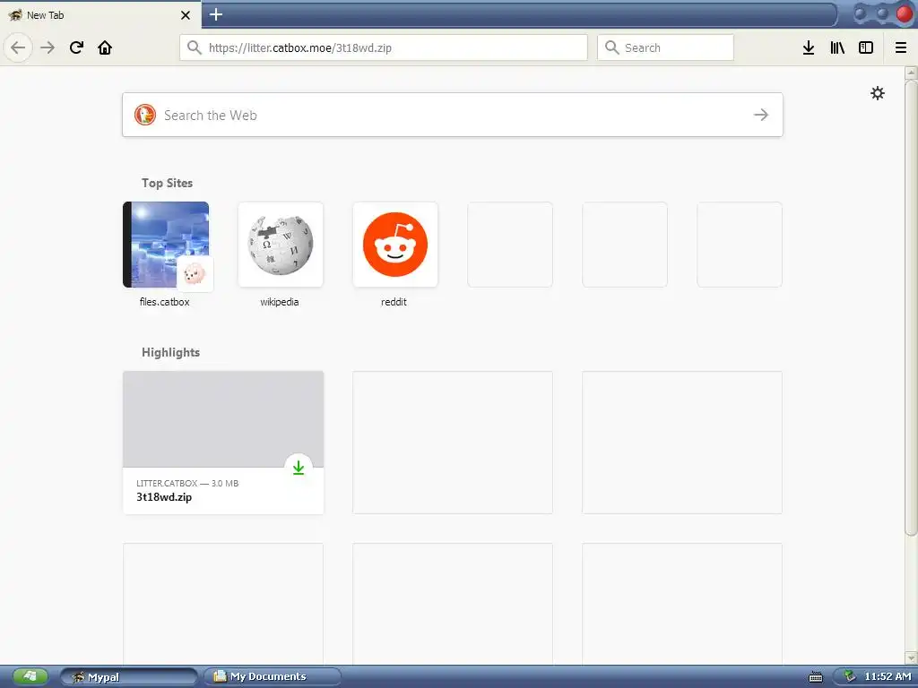Click the red window close button
This screenshot has width=918, height=688.
(x=904, y=14)
